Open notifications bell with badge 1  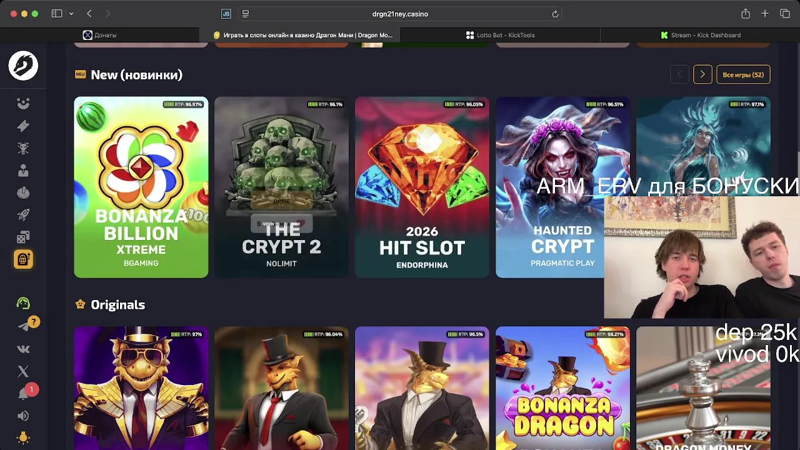[x=24, y=394]
